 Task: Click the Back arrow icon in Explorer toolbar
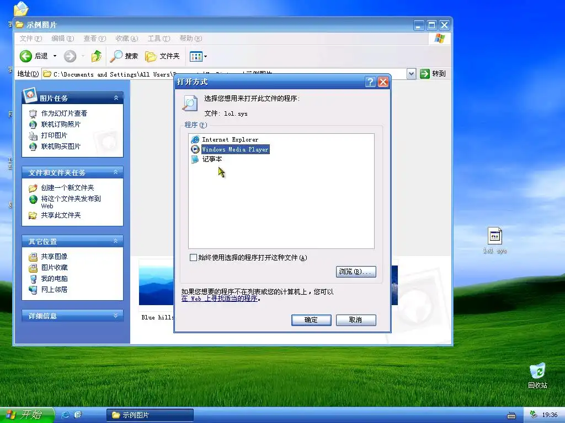(x=25, y=56)
